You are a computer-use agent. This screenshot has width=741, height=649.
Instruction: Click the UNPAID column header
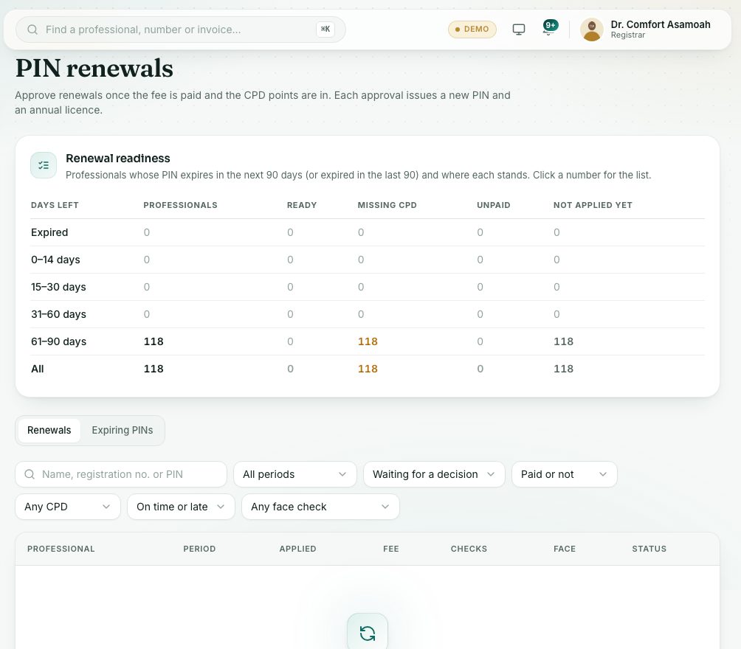coord(493,205)
